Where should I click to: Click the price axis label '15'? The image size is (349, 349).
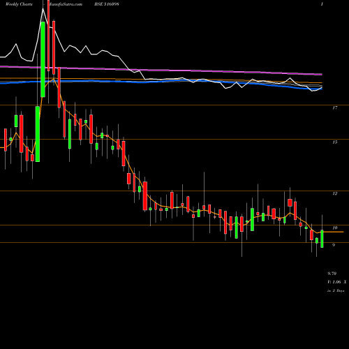coord(335,142)
